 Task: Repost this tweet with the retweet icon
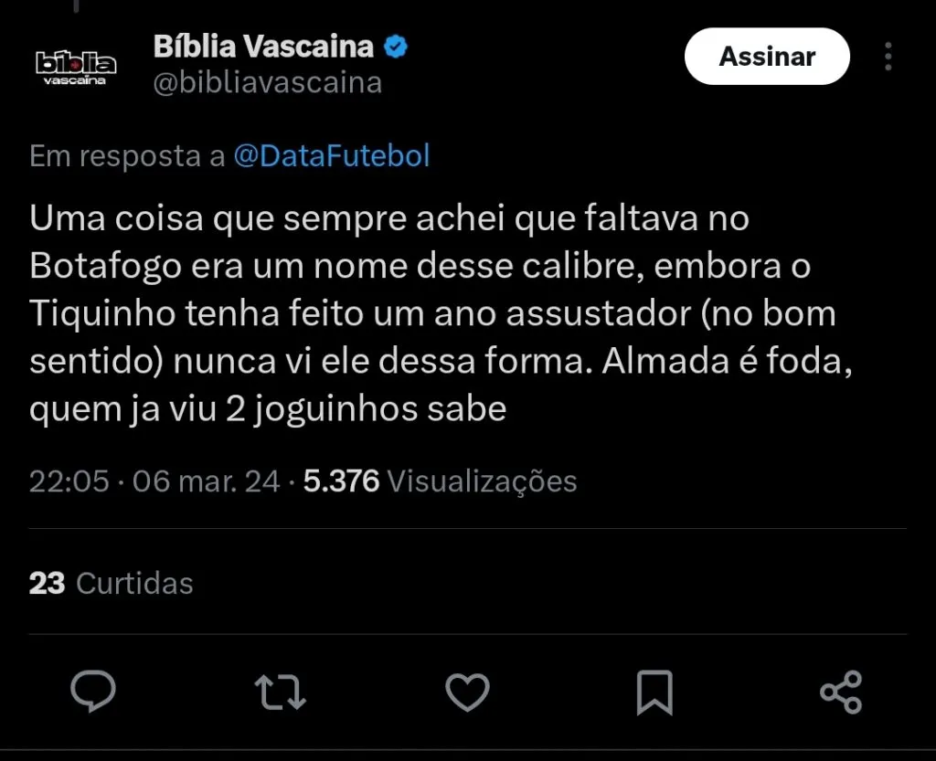pos(279,692)
